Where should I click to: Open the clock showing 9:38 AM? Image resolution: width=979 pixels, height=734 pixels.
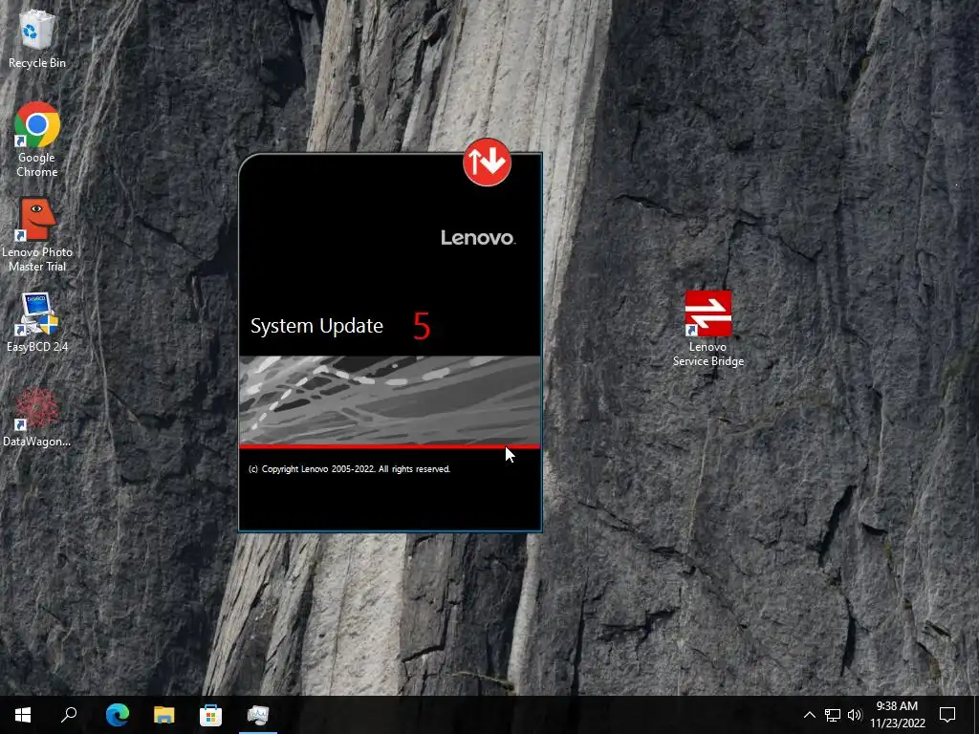(x=897, y=715)
